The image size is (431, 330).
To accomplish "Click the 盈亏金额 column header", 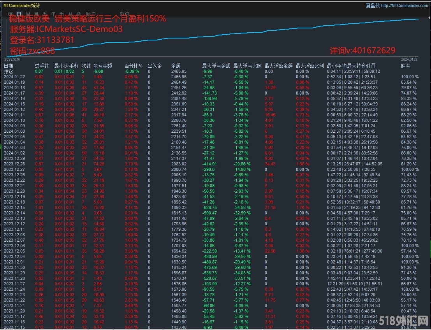I will point(103,66).
